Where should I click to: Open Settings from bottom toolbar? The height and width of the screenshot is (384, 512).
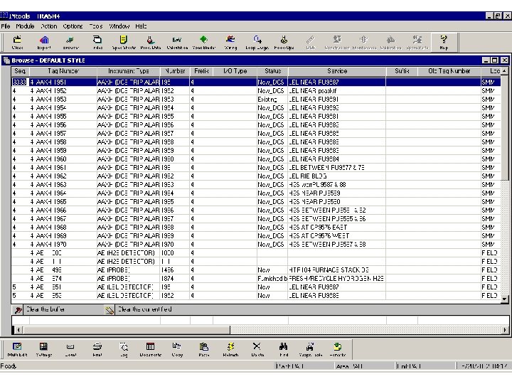[x=44, y=349]
